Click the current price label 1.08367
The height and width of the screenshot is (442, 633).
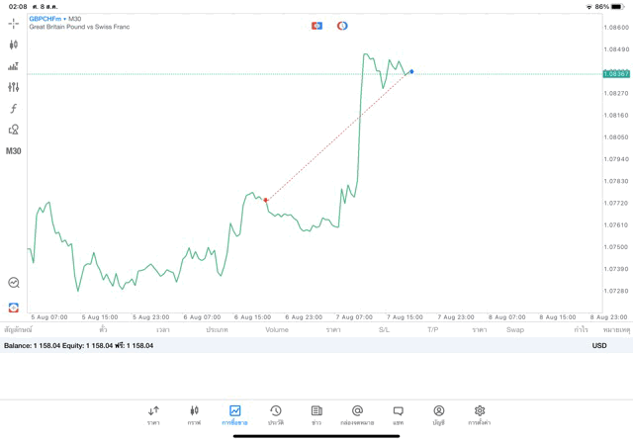pos(616,74)
